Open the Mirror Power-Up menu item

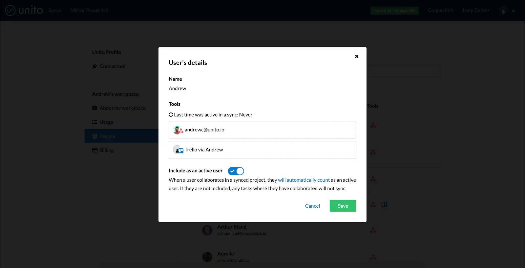point(89,10)
